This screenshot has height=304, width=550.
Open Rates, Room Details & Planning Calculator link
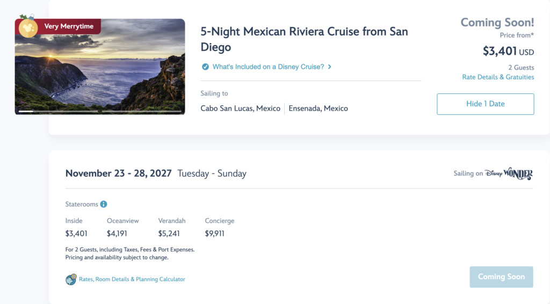(132, 279)
